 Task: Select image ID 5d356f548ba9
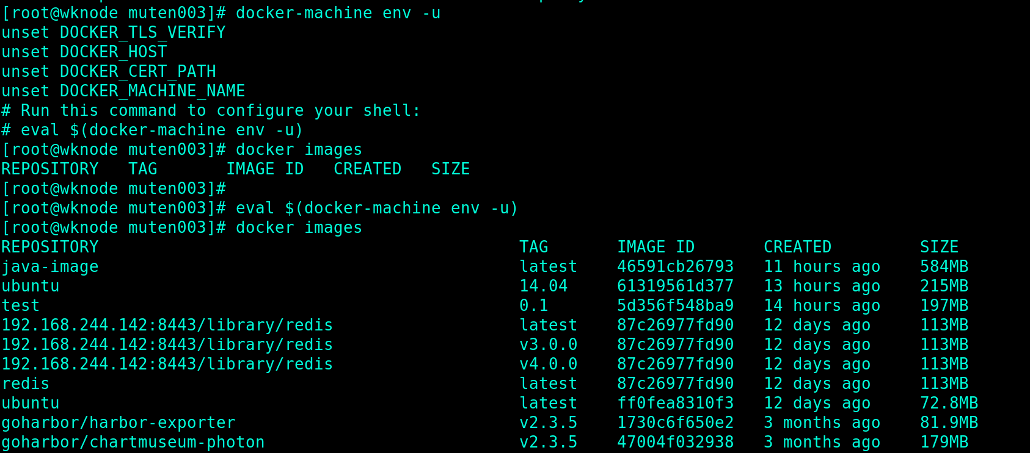click(x=675, y=306)
